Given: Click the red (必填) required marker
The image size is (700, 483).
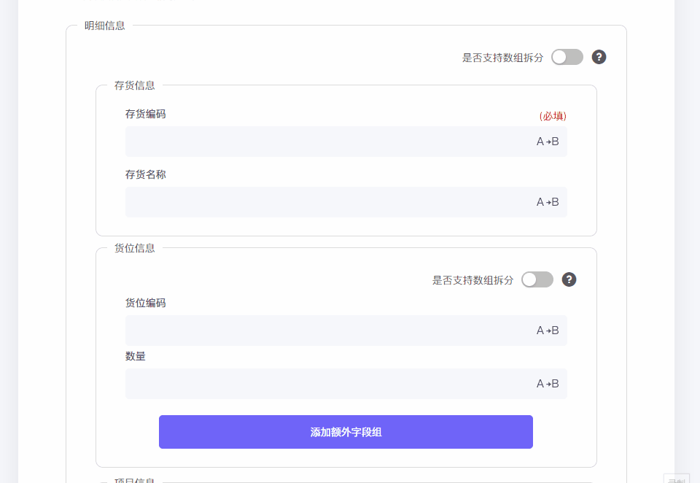Looking at the screenshot, I should tap(553, 116).
